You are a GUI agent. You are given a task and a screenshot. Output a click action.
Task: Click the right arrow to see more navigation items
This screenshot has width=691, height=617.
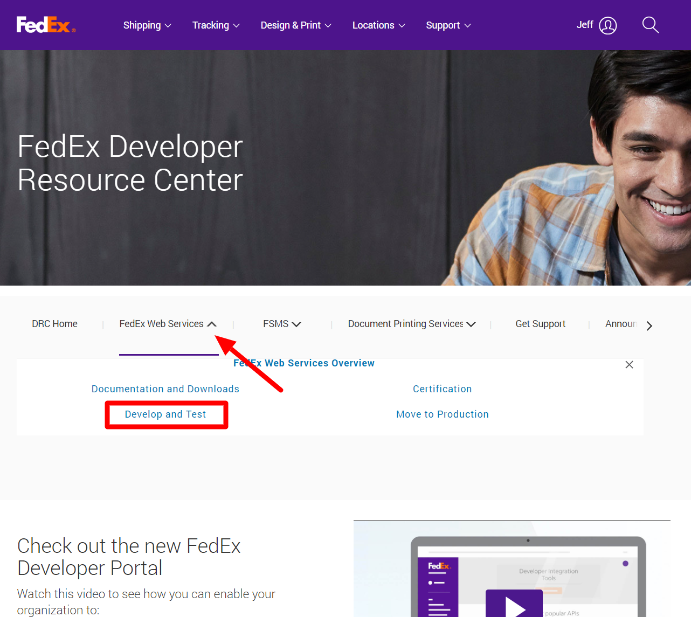[649, 325]
